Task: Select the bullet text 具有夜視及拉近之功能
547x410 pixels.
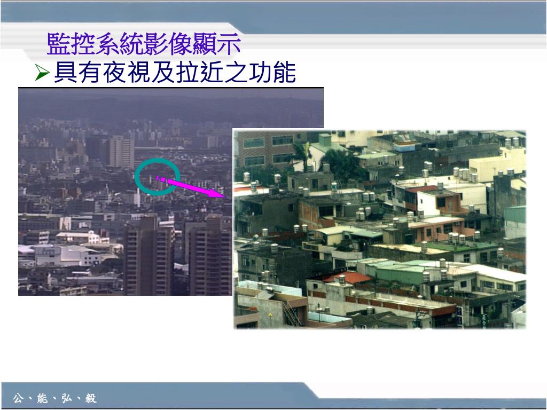Action: pos(175,73)
